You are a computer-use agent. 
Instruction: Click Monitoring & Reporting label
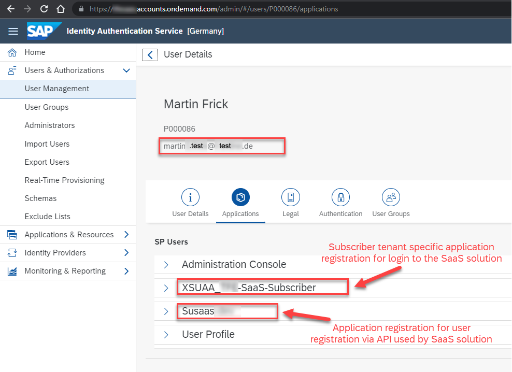(x=65, y=271)
